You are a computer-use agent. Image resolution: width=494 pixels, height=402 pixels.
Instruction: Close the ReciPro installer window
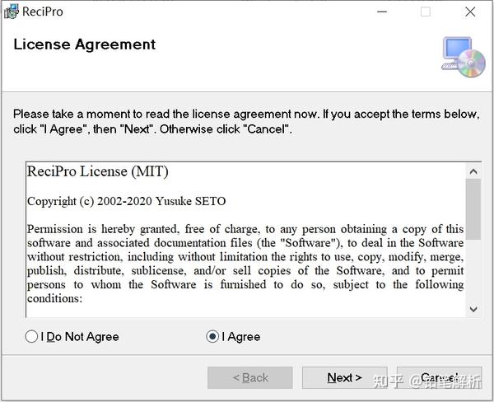470,12
